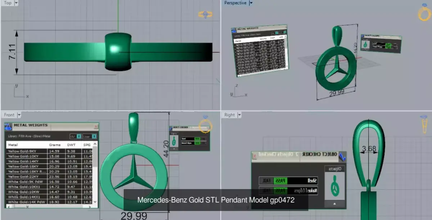Click the 44.20 dimension in Front viewport
The height and width of the screenshot is (220, 432).
point(166,149)
